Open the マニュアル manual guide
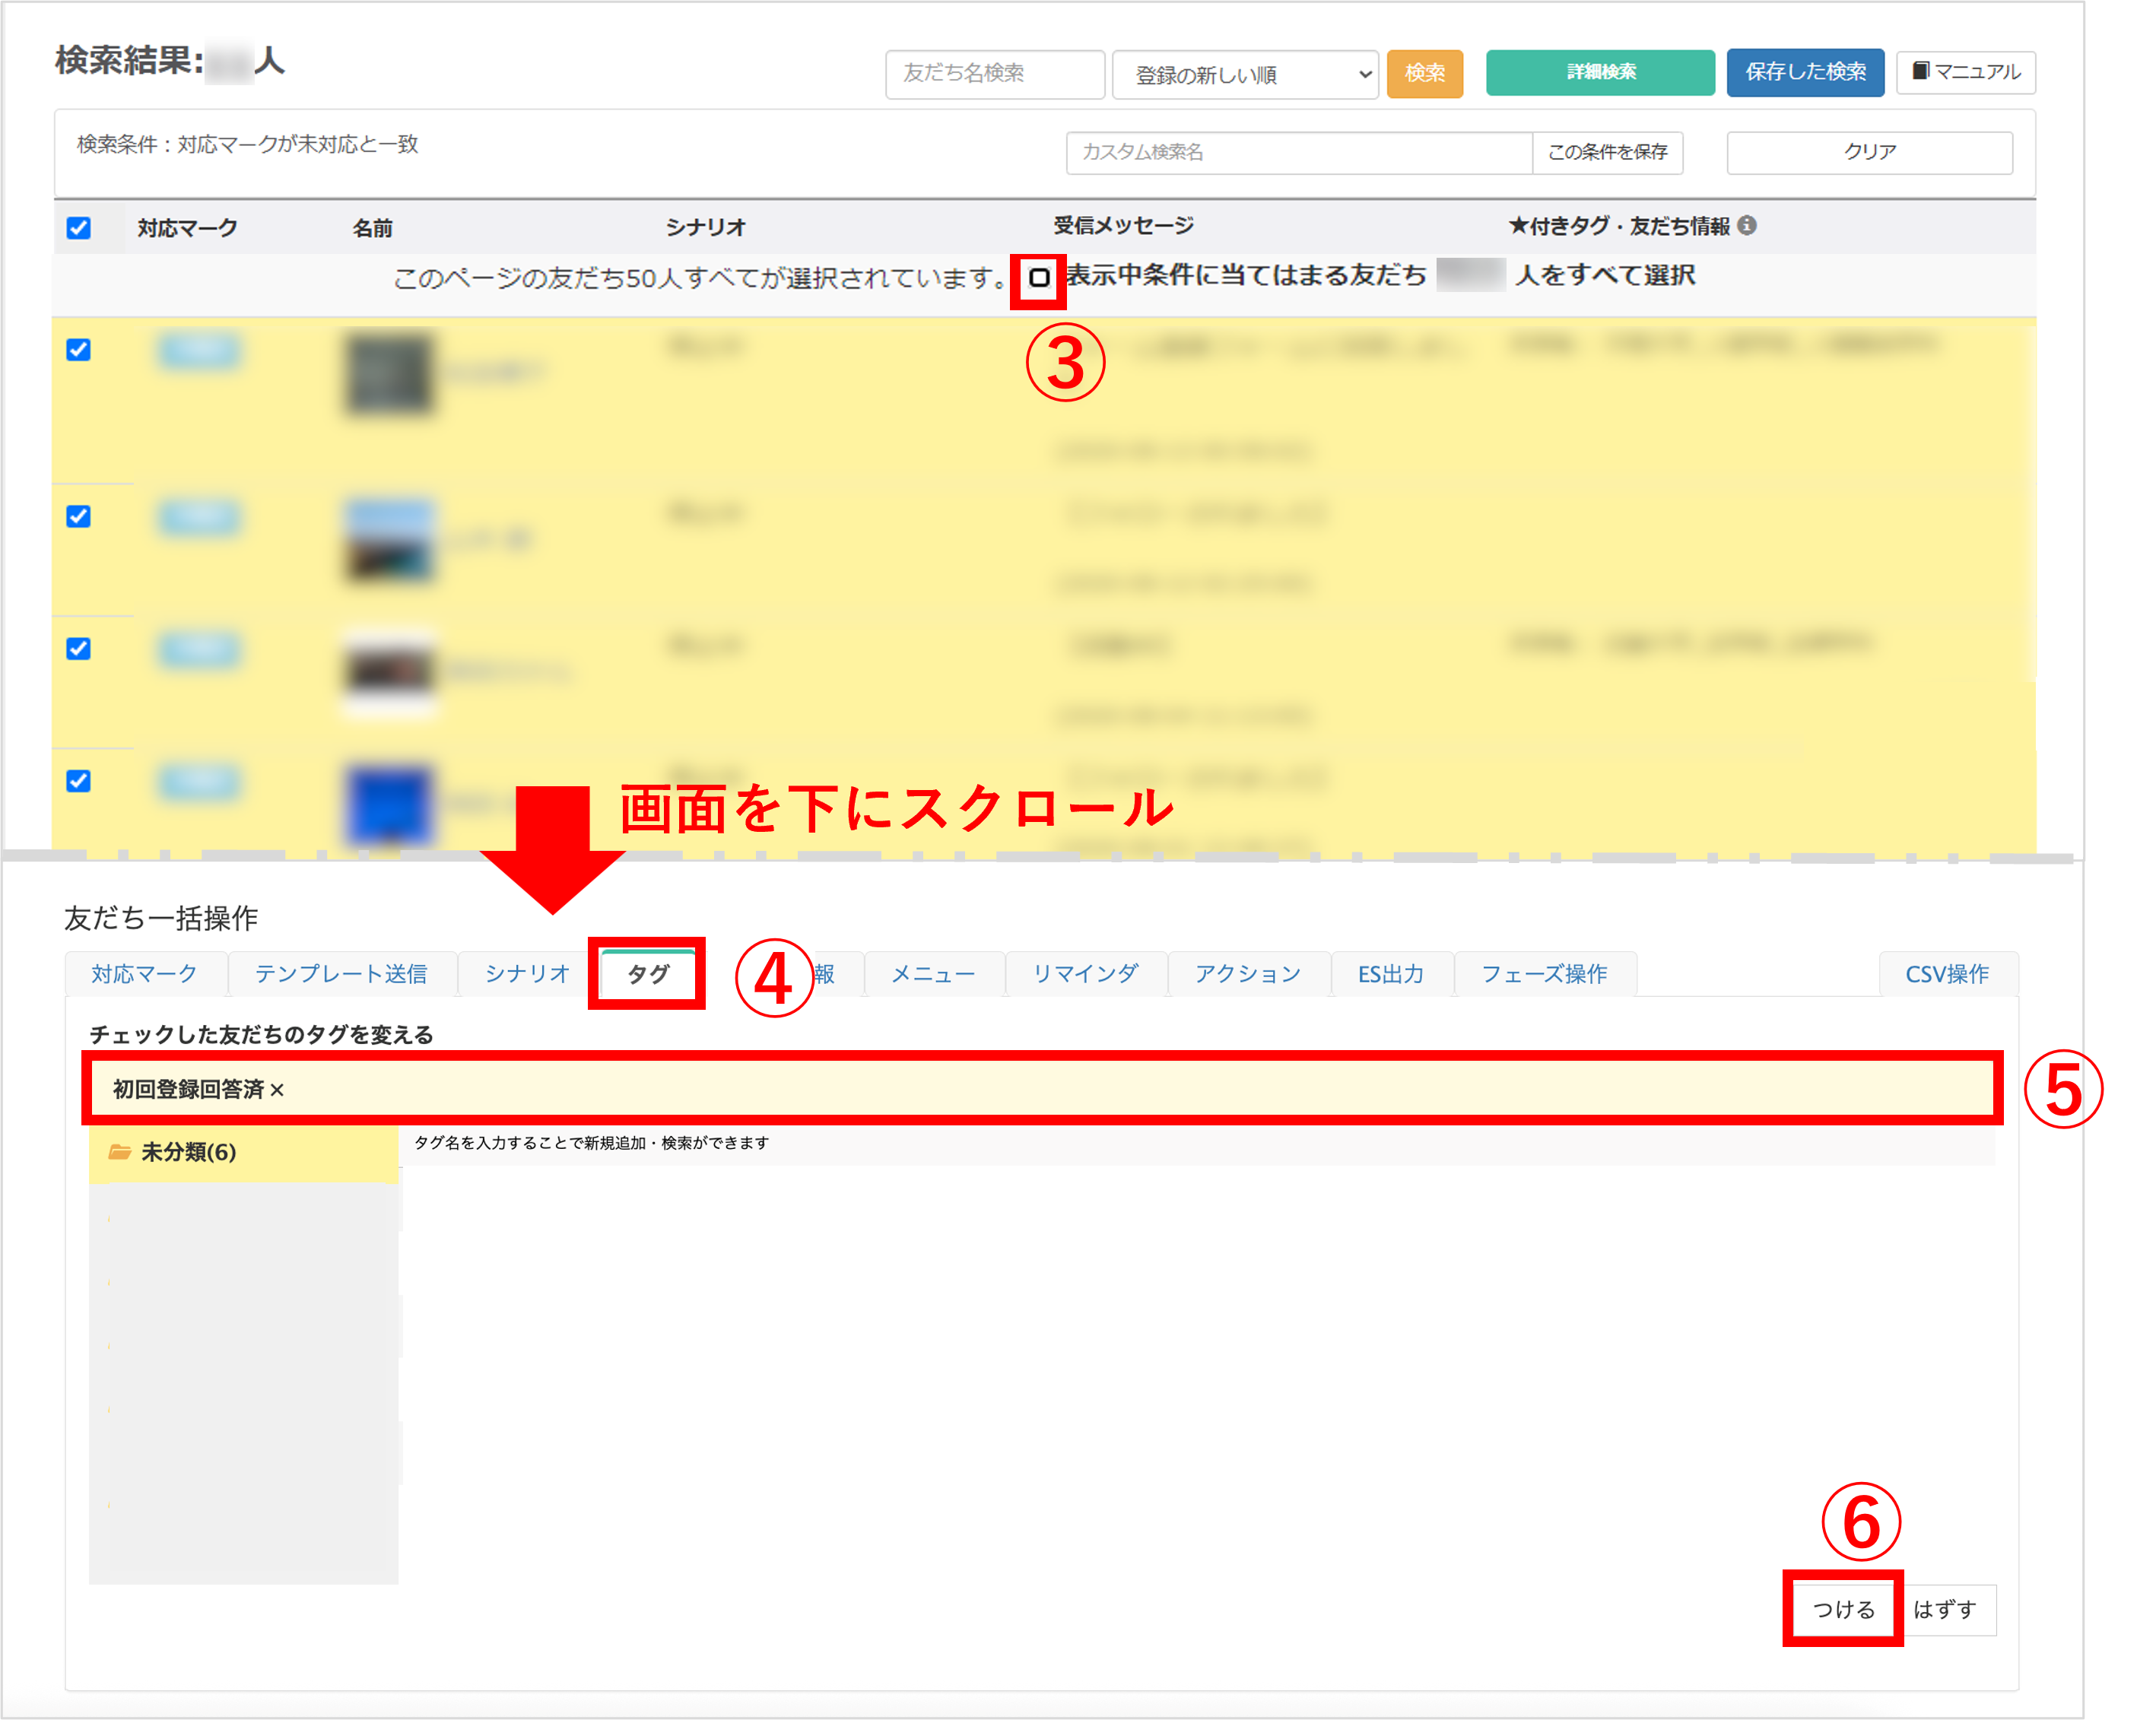The width and height of the screenshot is (2156, 1720). [x=1963, y=72]
